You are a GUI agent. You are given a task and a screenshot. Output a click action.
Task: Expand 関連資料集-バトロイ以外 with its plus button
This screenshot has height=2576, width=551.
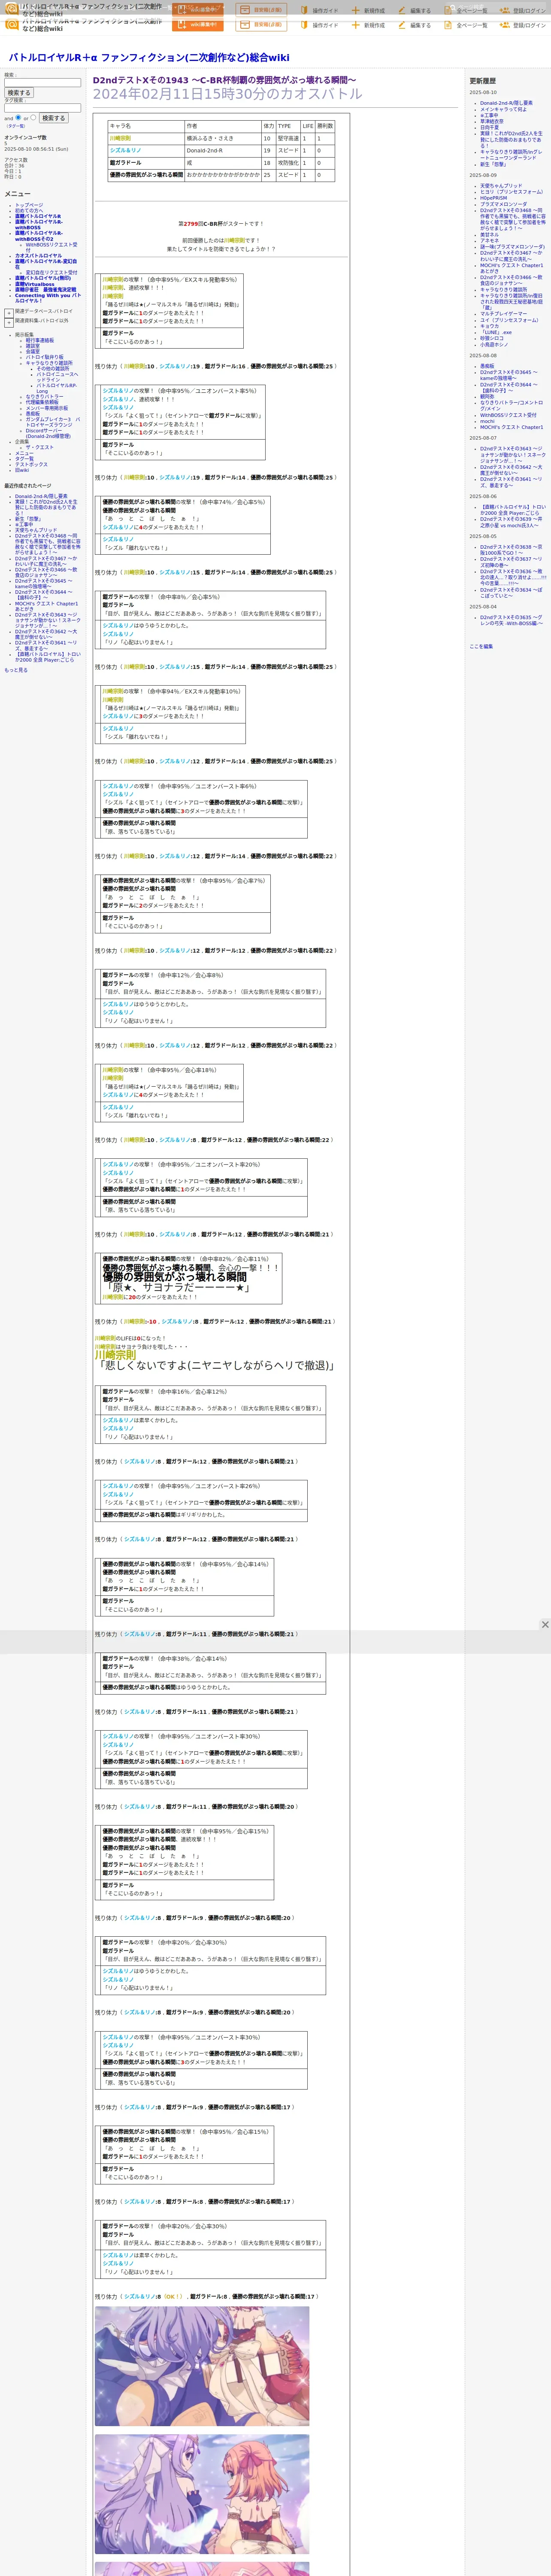pos(9,322)
